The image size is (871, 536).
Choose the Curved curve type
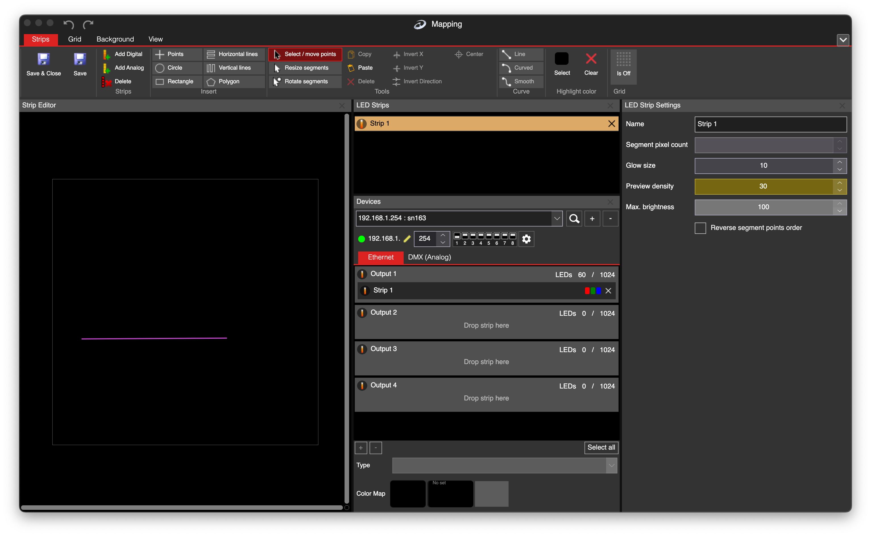(521, 68)
